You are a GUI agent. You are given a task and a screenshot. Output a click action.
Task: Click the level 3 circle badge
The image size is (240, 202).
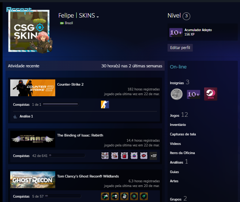[x=186, y=16]
